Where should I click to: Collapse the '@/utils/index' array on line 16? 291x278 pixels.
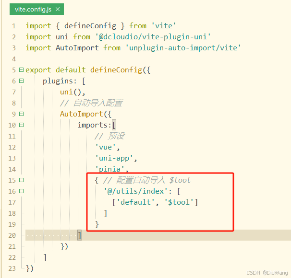(22, 191)
